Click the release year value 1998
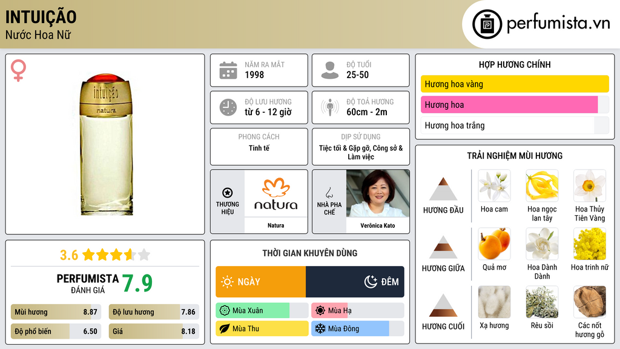This screenshot has height=349, width=620. (254, 75)
